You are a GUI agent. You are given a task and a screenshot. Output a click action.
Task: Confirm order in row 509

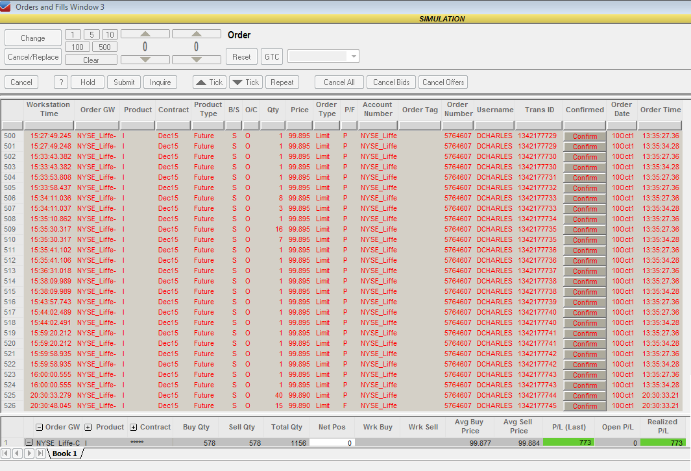click(x=585, y=230)
